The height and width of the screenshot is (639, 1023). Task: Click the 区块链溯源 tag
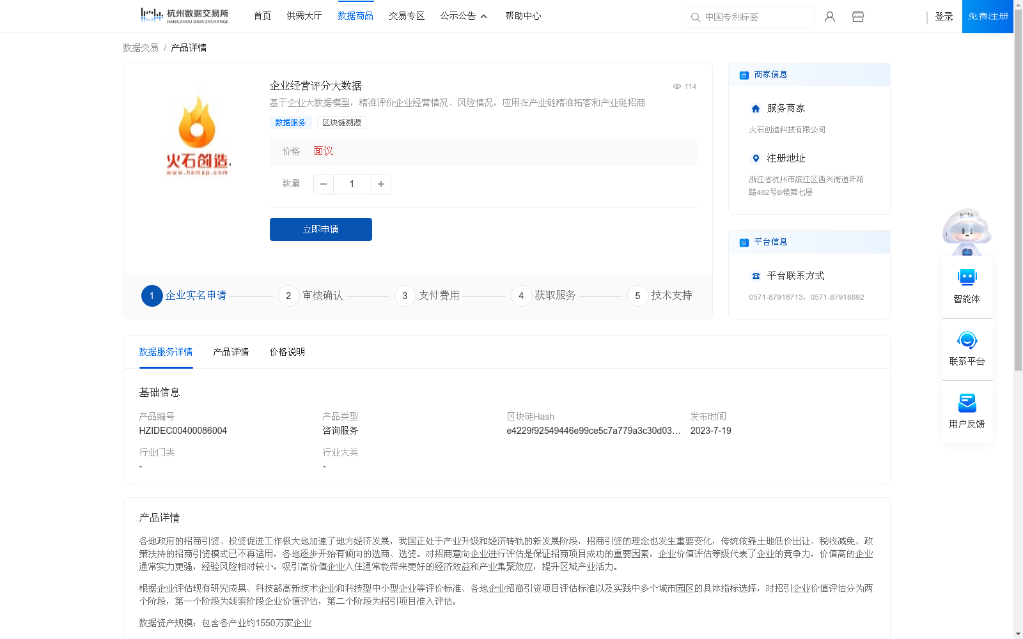click(x=341, y=123)
